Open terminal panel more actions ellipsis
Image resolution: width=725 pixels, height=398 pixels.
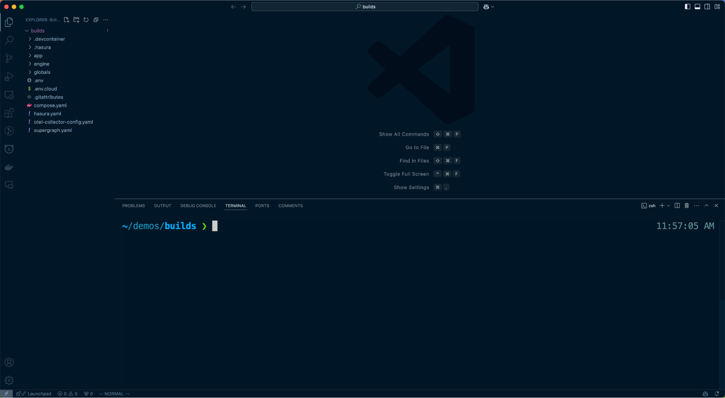click(696, 206)
